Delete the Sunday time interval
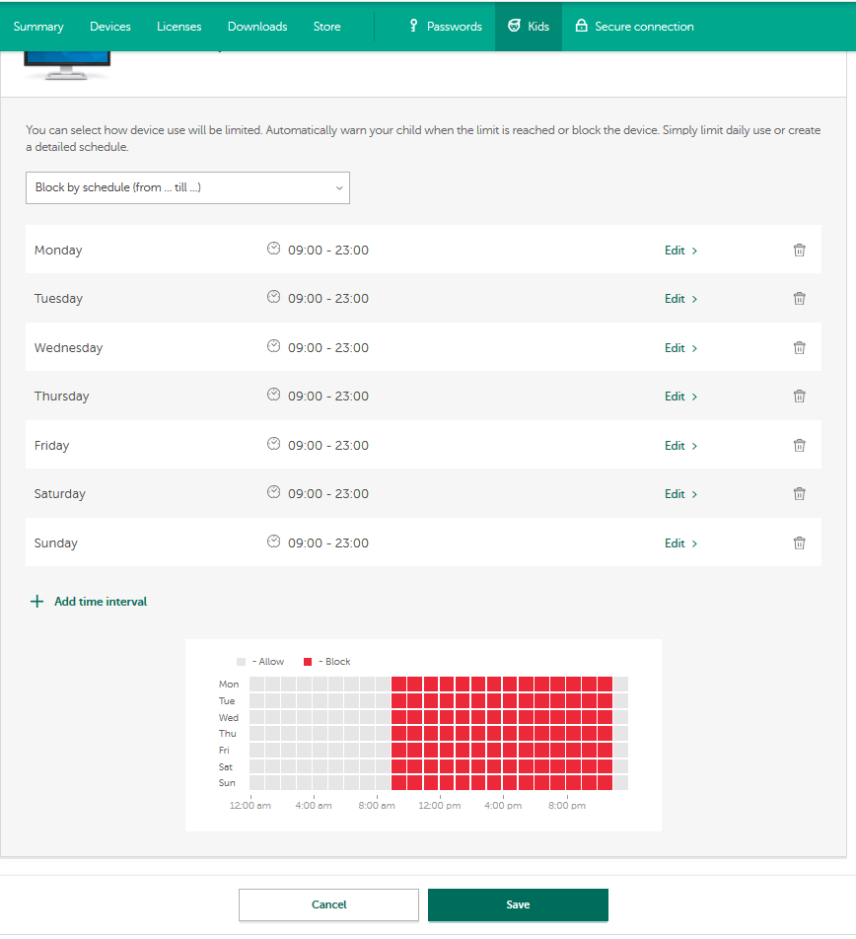The image size is (856, 939). [799, 543]
